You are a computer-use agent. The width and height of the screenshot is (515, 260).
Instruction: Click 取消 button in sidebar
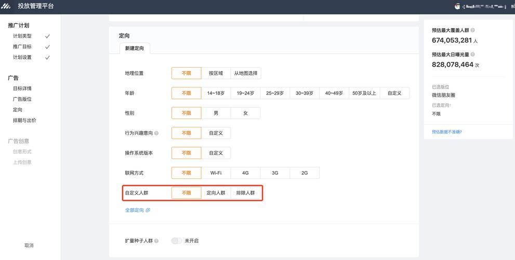coord(29,245)
